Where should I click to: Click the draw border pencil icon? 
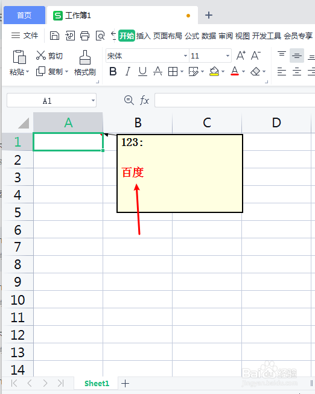193,72
